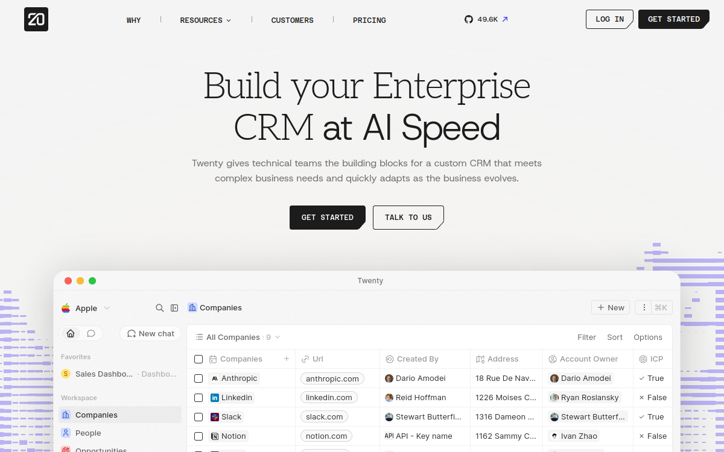
Task: Click the hero Get Started button
Action: click(x=327, y=218)
